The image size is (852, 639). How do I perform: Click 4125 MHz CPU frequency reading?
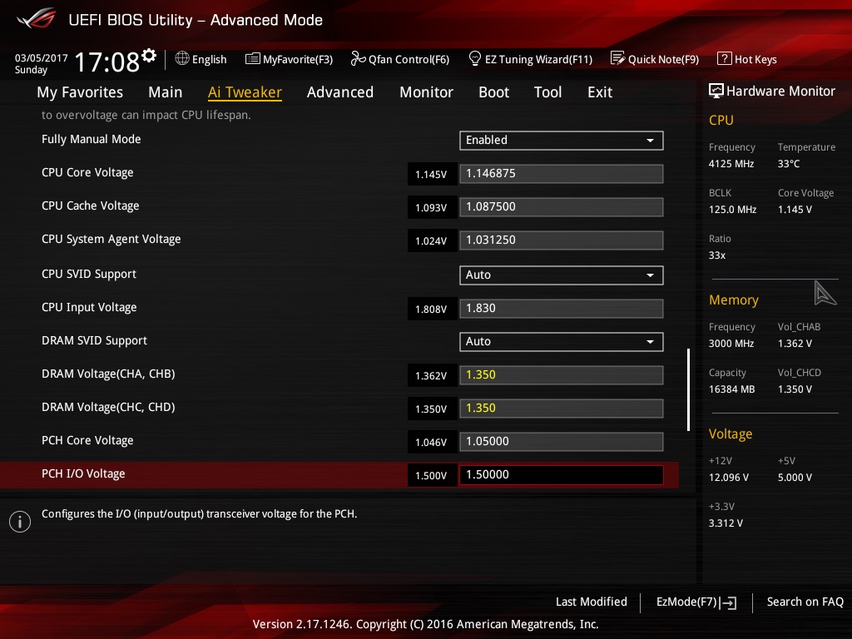tap(731, 164)
